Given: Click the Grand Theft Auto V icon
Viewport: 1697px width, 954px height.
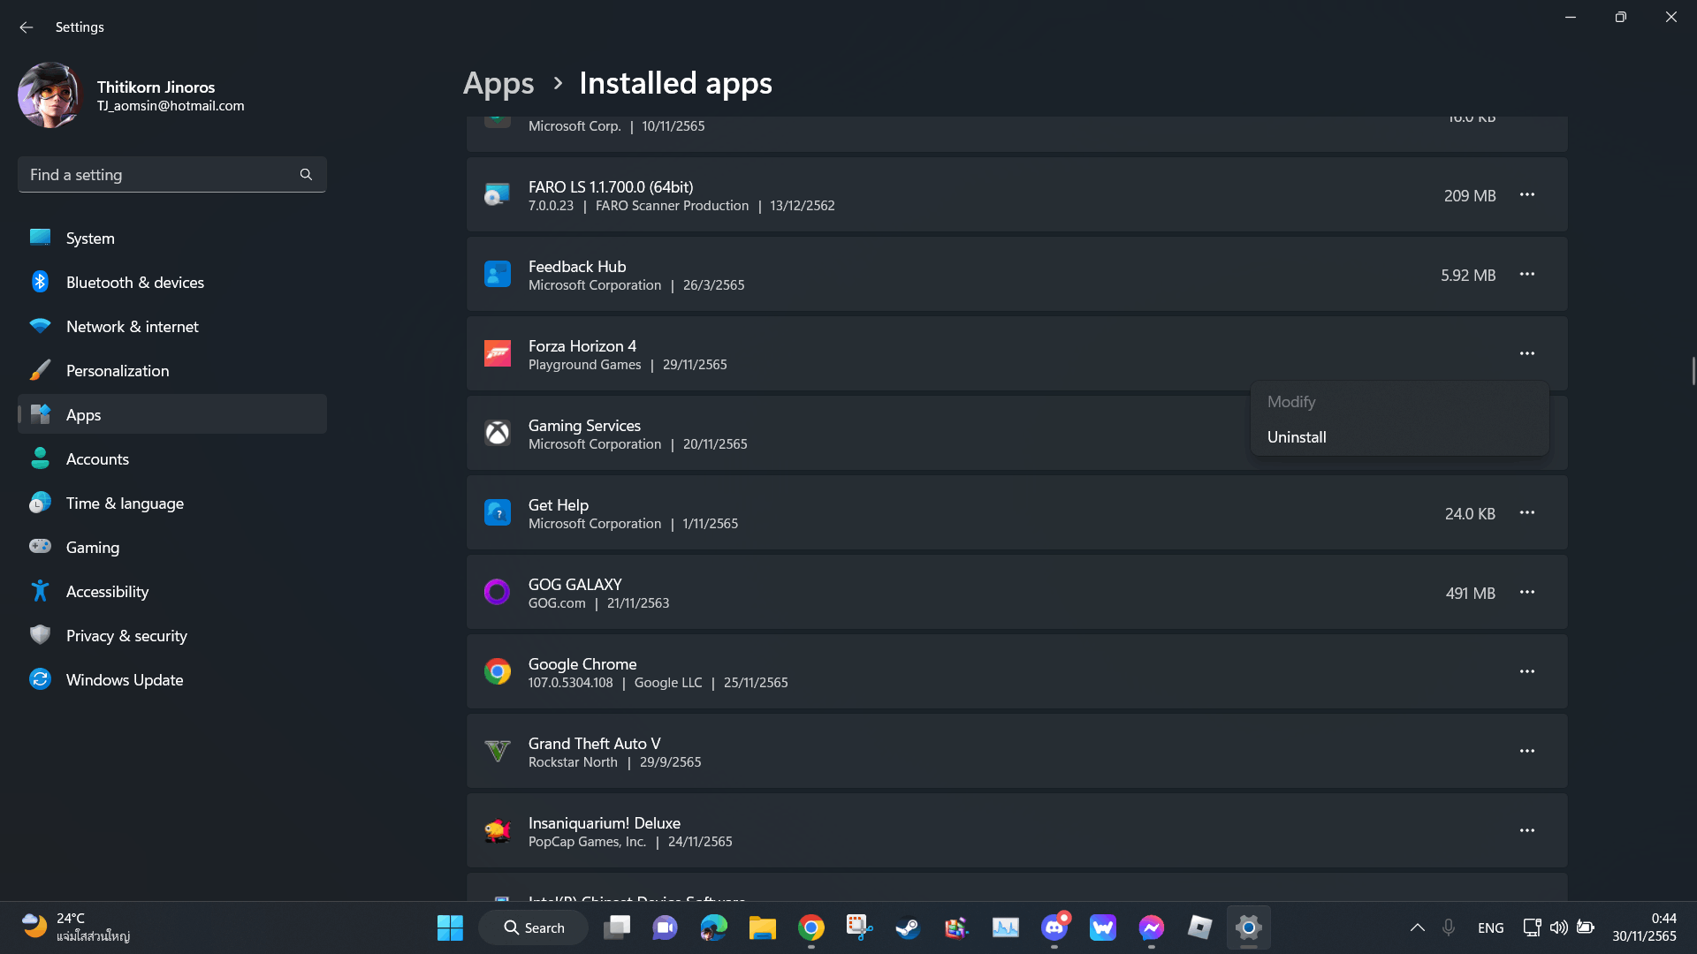Looking at the screenshot, I should point(497,752).
